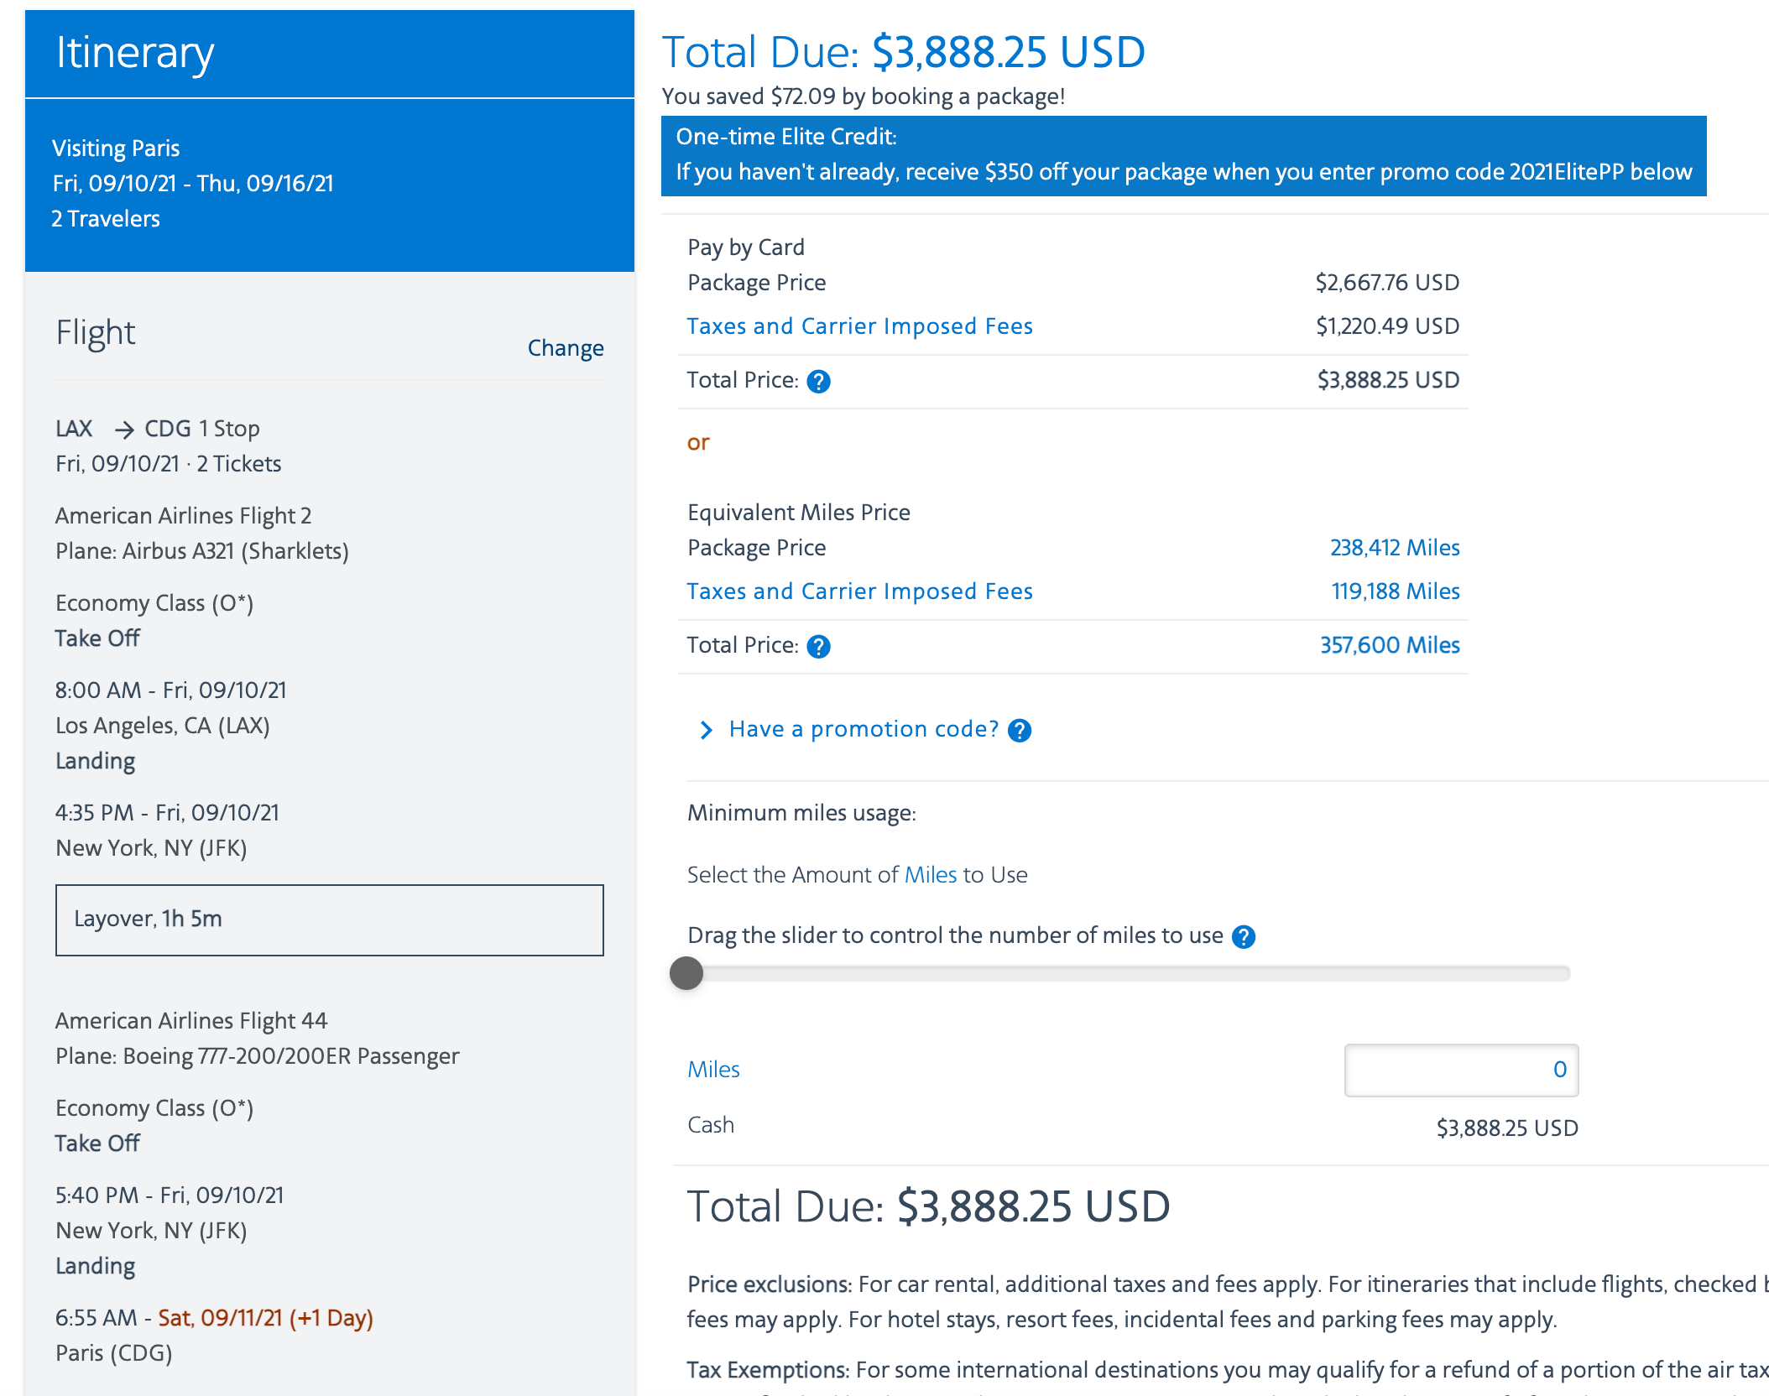The height and width of the screenshot is (1396, 1769).
Task: Click the miles usage slider handle
Action: click(686, 973)
